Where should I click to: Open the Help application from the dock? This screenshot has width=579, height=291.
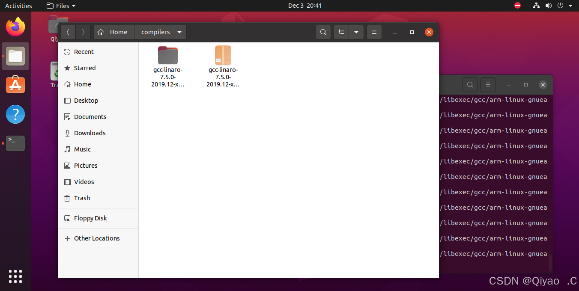pos(15,114)
